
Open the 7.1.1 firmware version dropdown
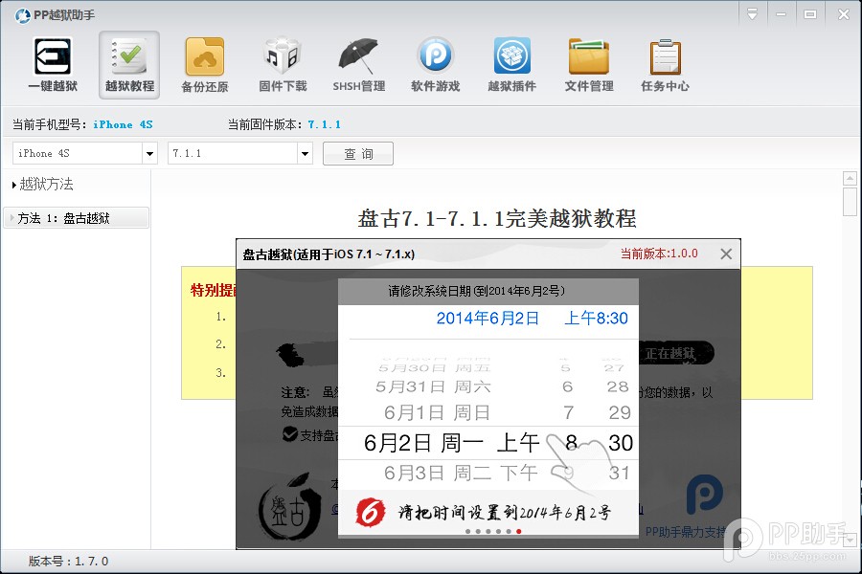point(239,153)
